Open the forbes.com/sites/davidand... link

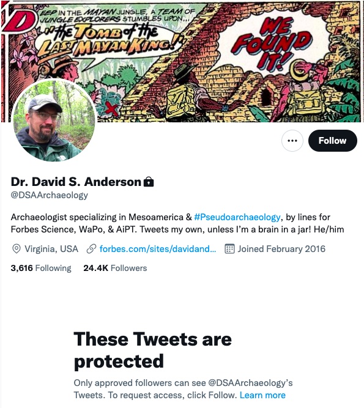point(158,249)
